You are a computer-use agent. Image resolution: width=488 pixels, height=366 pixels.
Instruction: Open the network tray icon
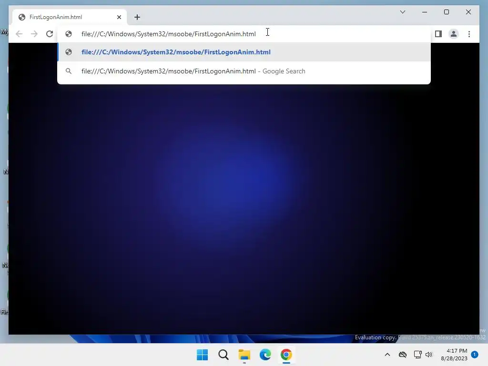417,355
